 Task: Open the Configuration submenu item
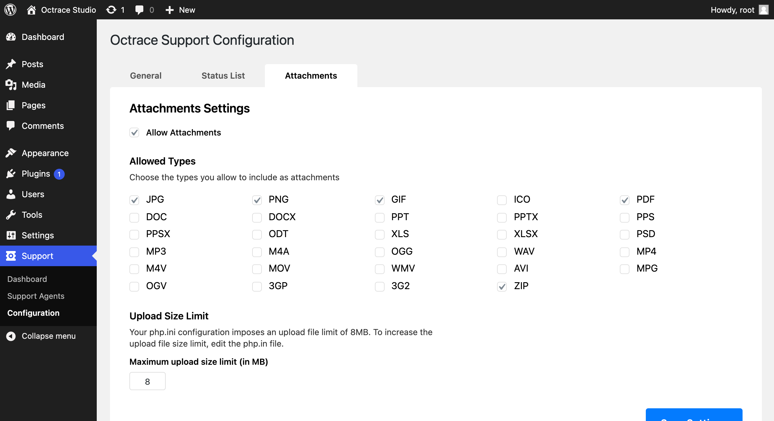coord(33,313)
